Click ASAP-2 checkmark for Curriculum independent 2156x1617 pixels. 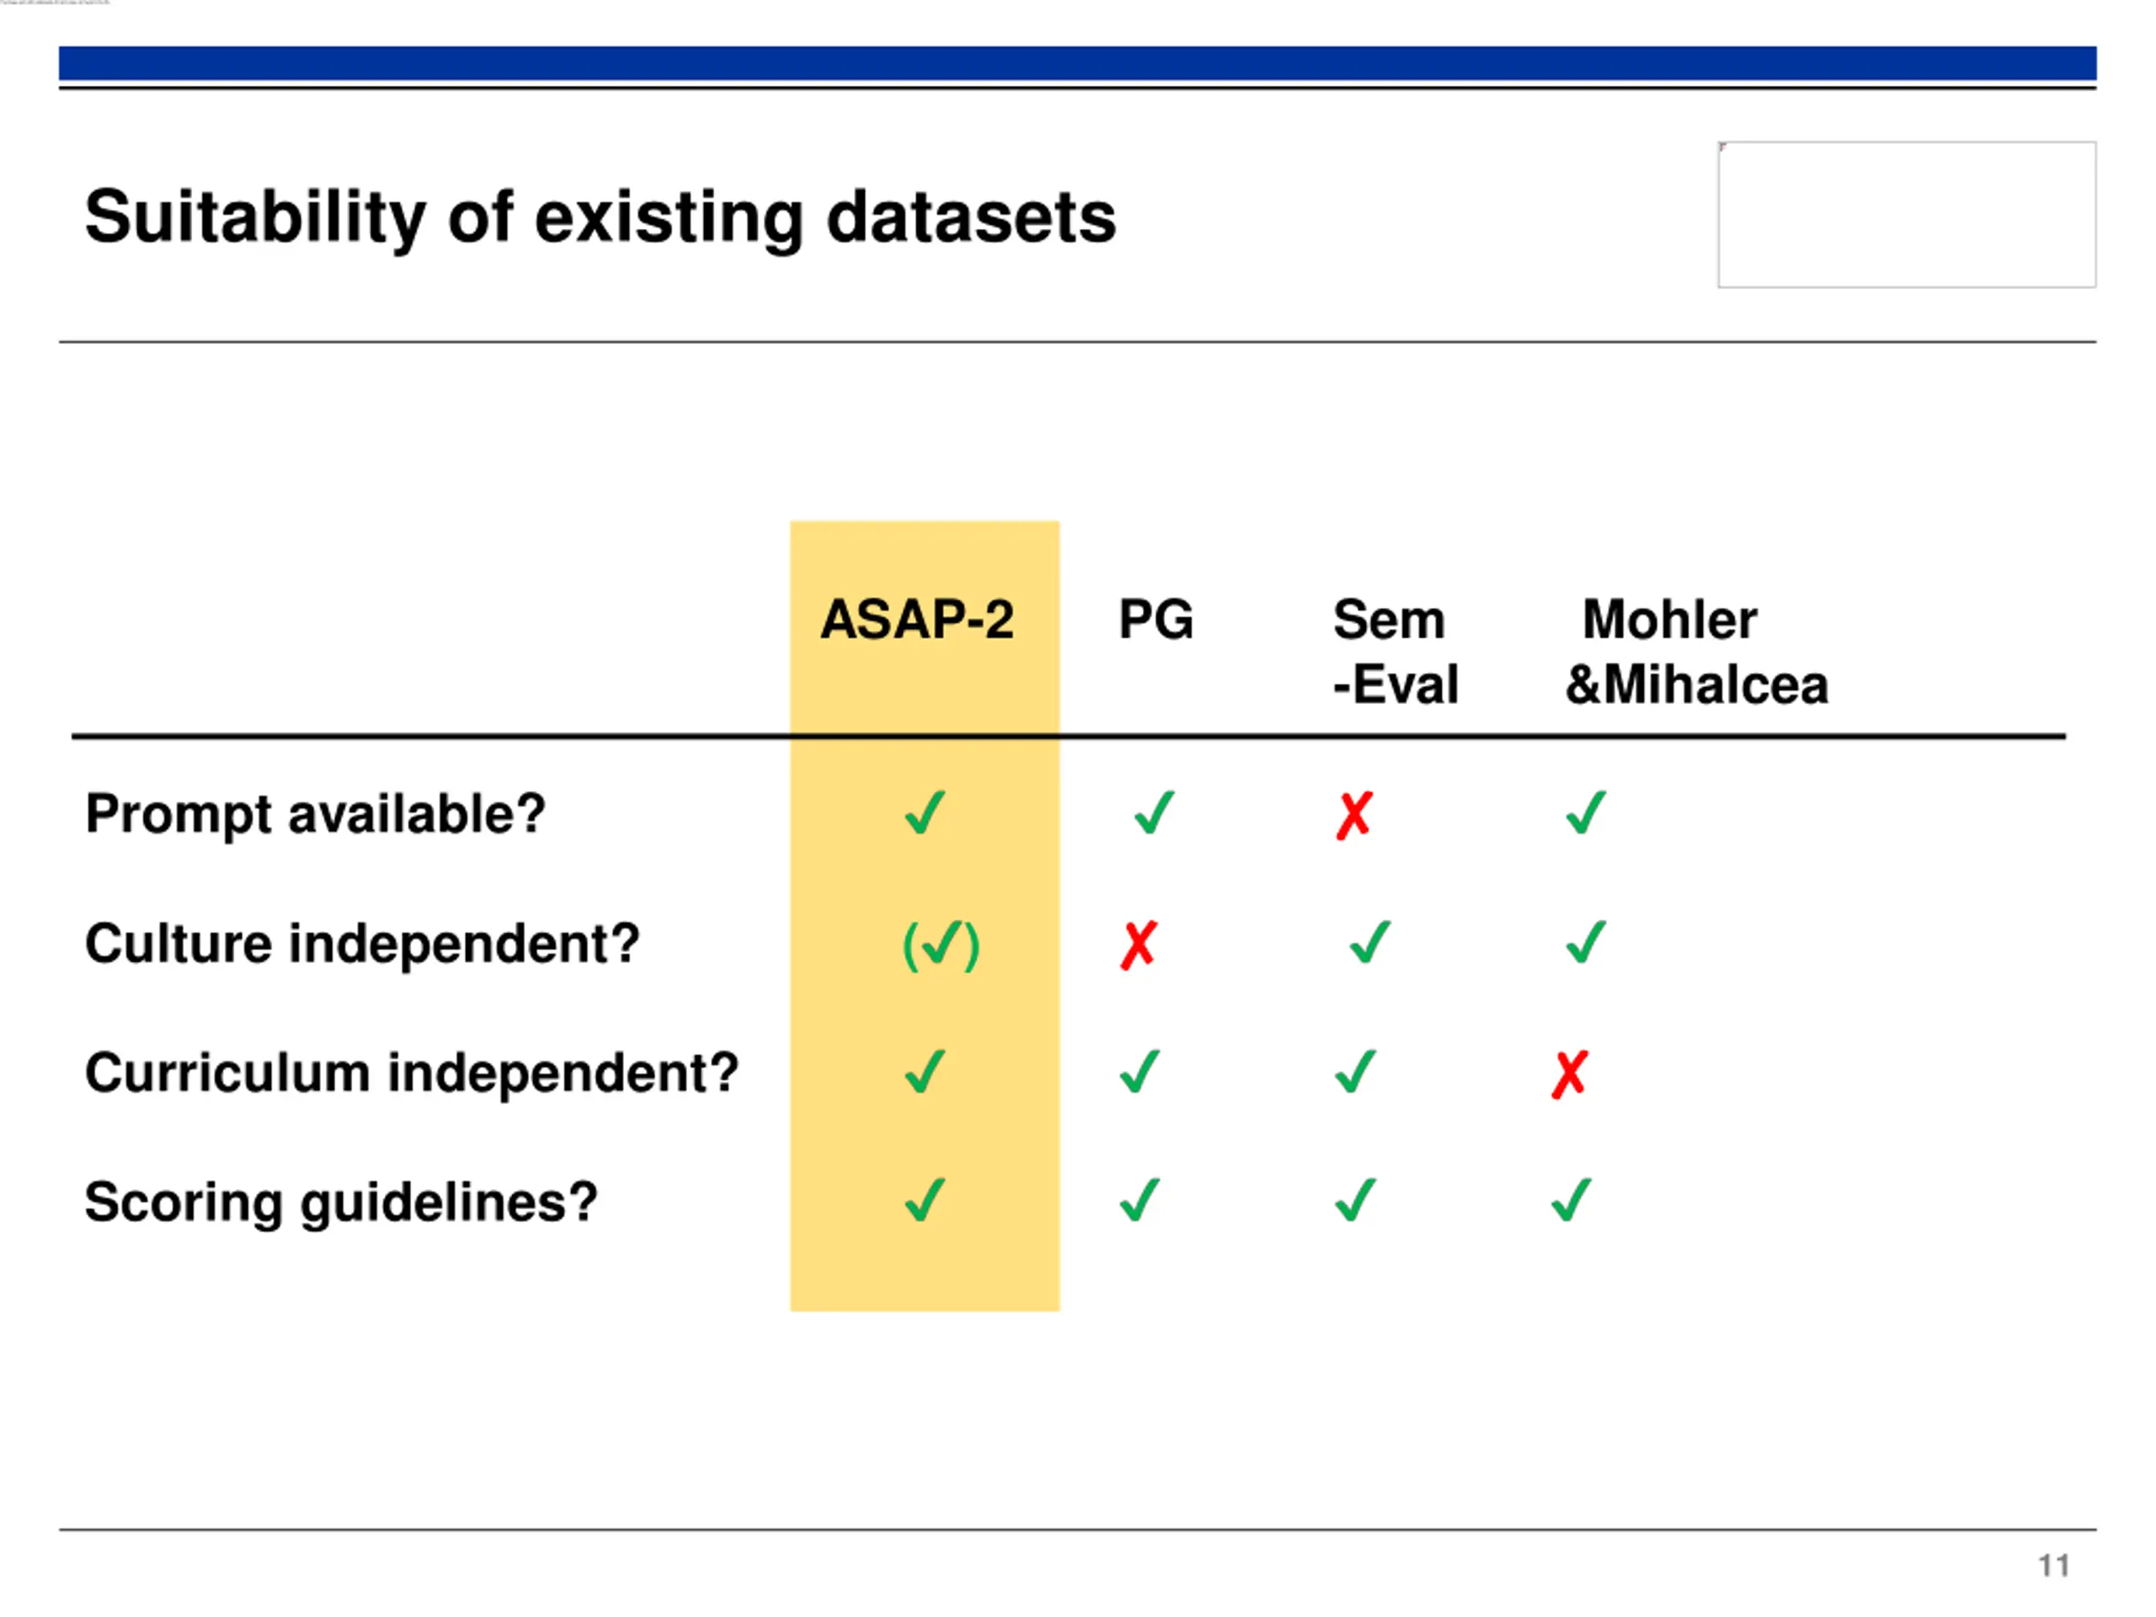point(925,1071)
